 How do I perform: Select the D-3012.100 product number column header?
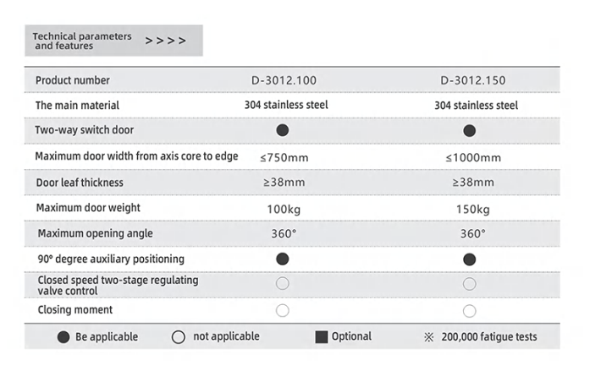pyautogui.click(x=283, y=80)
